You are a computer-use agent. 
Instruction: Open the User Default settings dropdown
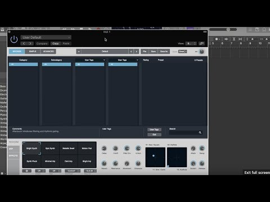coord(46,38)
